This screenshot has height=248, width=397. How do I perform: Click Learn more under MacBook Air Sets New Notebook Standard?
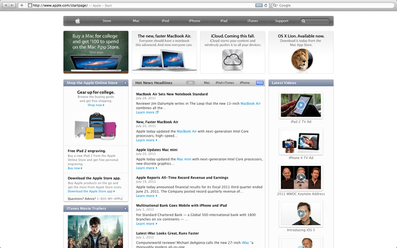click(147, 113)
